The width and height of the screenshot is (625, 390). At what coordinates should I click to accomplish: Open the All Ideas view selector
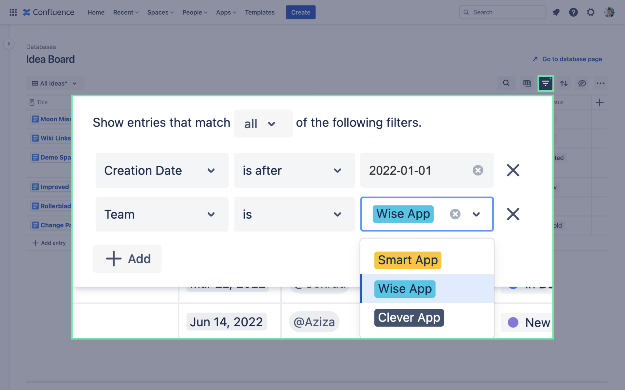tap(55, 83)
